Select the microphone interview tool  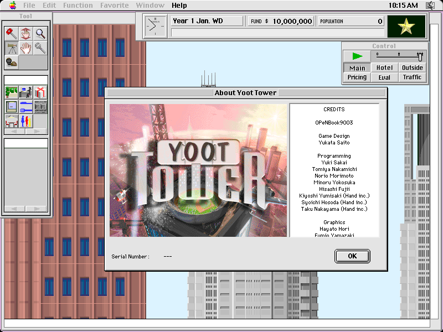tap(40, 48)
